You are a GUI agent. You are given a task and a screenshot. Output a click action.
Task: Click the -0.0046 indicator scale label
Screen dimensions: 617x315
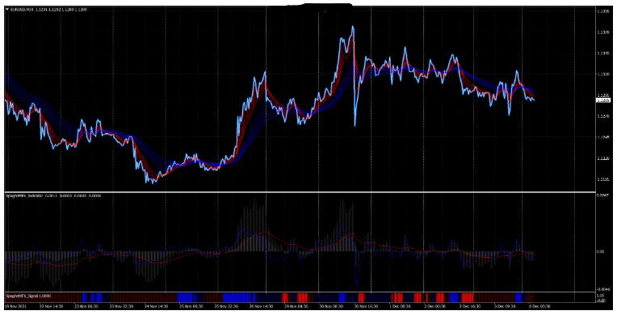coord(602,288)
